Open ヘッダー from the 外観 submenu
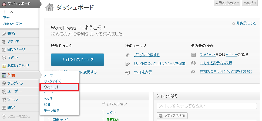This screenshot has height=121, width=262. coord(49,99)
